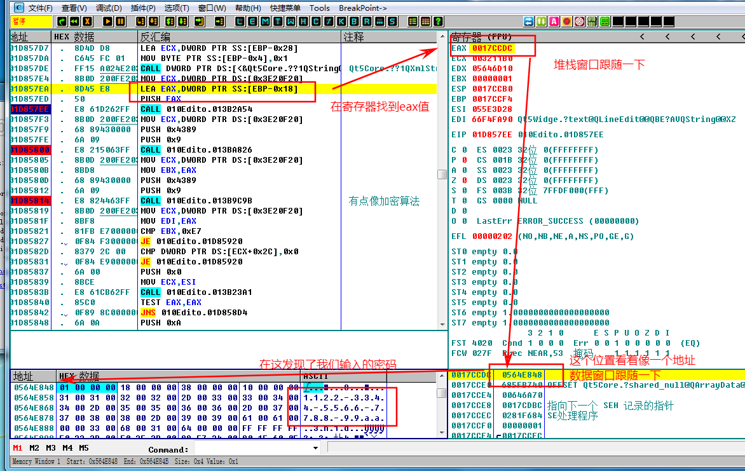The width and height of the screenshot is (745, 471).
Task: Click the binary 010 101 icon
Action: tap(592, 22)
